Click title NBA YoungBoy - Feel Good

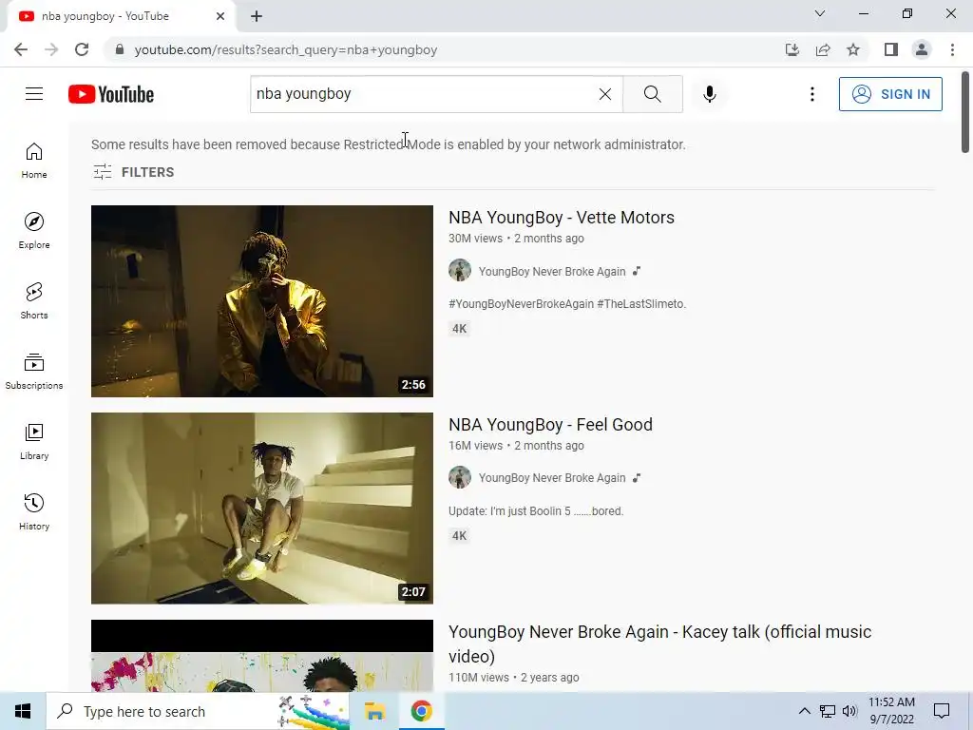click(x=550, y=425)
